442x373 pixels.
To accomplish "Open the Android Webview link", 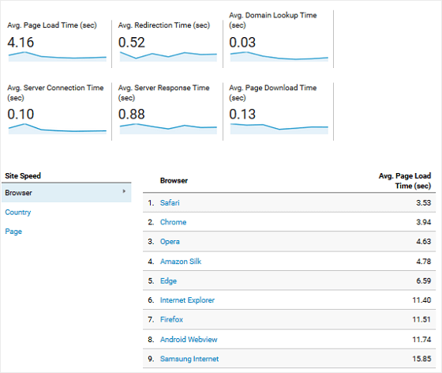I will [x=189, y=340].
